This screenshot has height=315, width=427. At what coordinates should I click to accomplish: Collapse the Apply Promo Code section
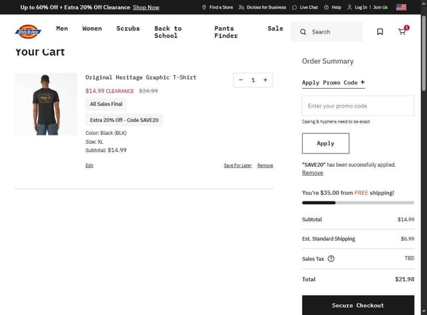click(334, 83)
